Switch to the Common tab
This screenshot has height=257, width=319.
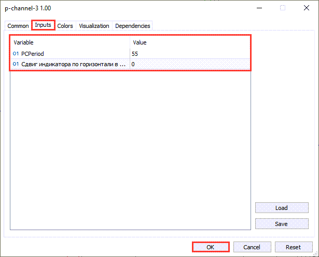coord(18,26)
